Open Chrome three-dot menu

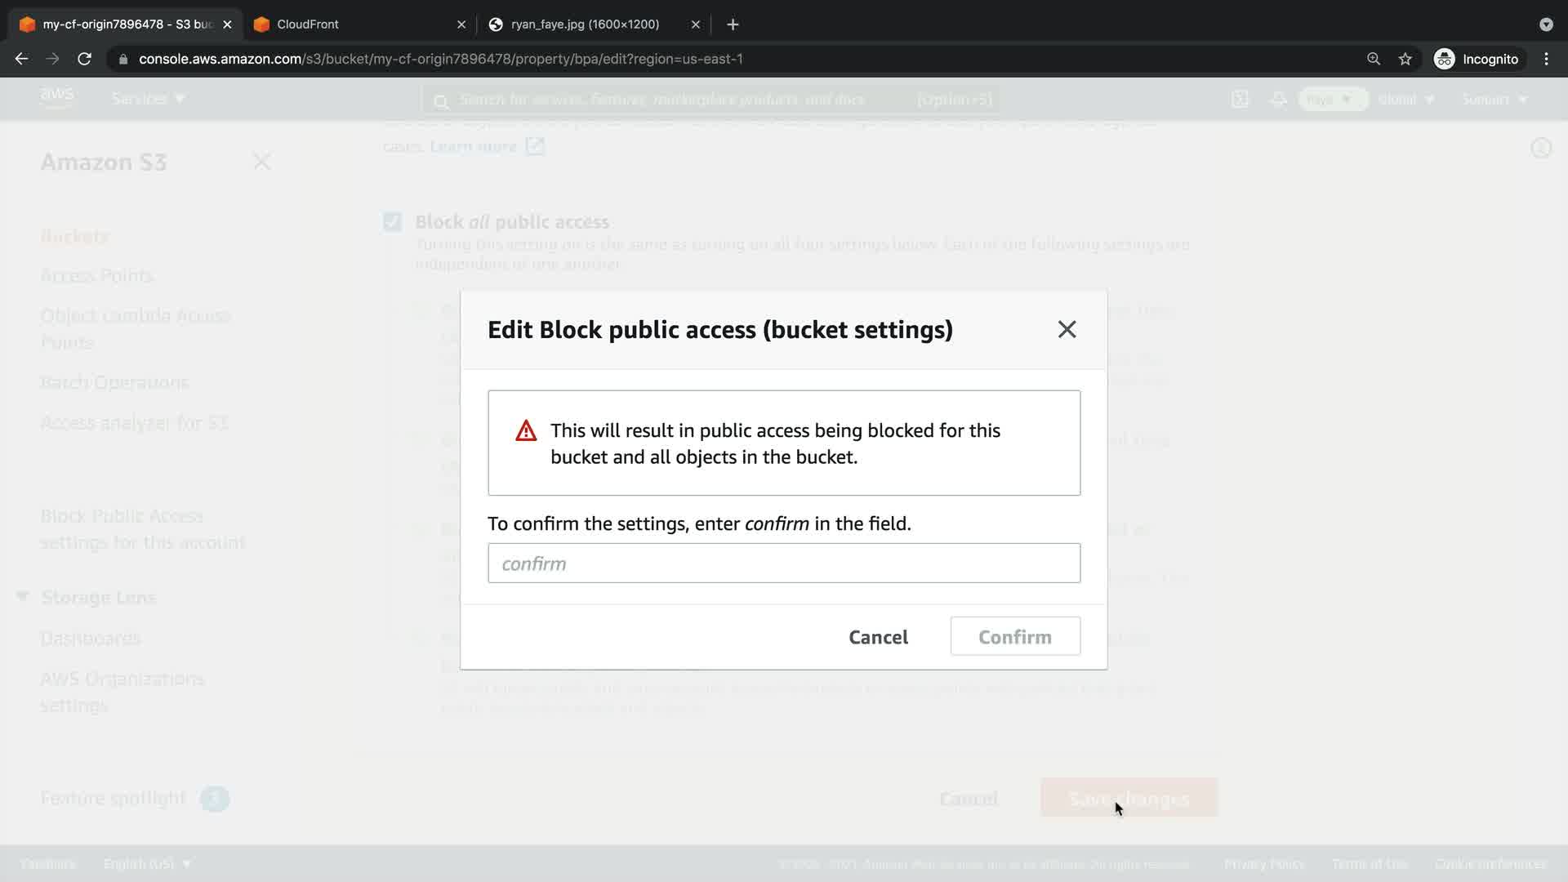tap(1546, 59)
